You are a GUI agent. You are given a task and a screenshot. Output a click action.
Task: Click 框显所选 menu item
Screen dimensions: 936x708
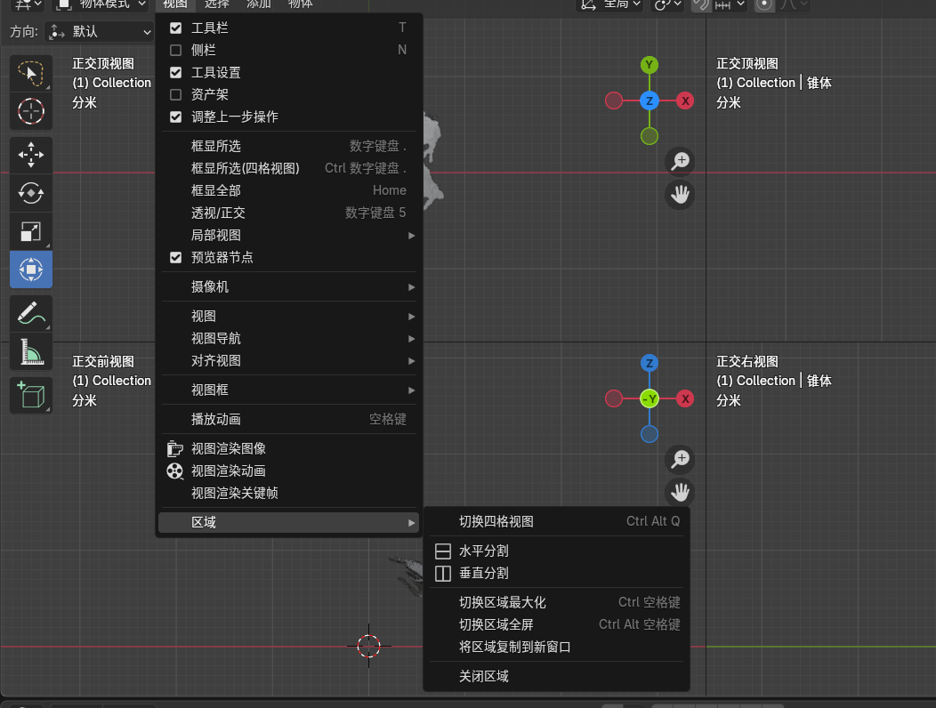click(x=289, y=146)
